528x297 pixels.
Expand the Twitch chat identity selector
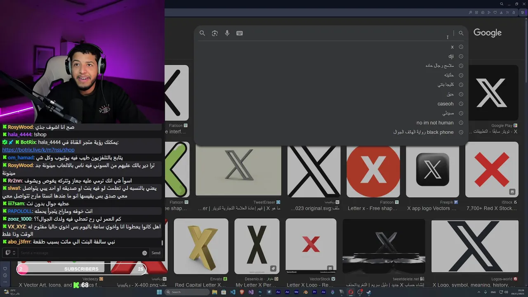click(x=10, y=253)
